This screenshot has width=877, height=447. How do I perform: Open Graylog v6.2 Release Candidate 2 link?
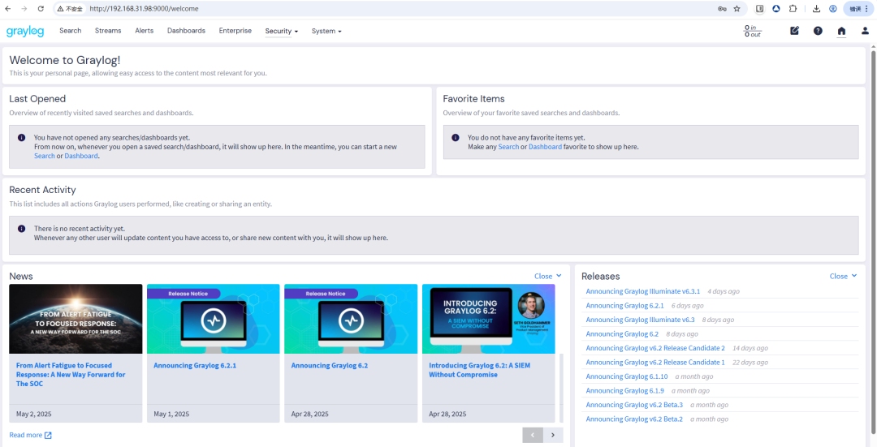click(x=655, y=348)
